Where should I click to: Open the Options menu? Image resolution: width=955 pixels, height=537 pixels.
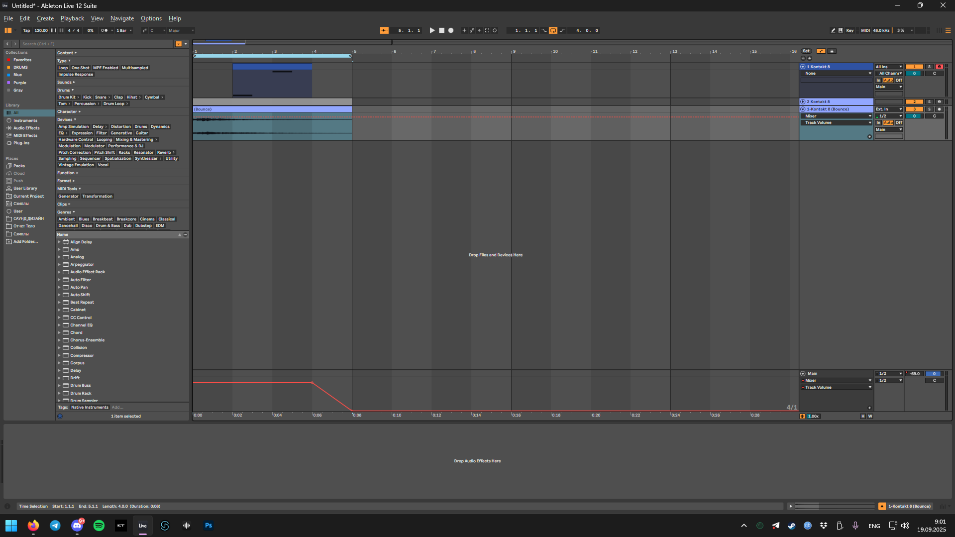pyautogui.click(x=151, y=18)
